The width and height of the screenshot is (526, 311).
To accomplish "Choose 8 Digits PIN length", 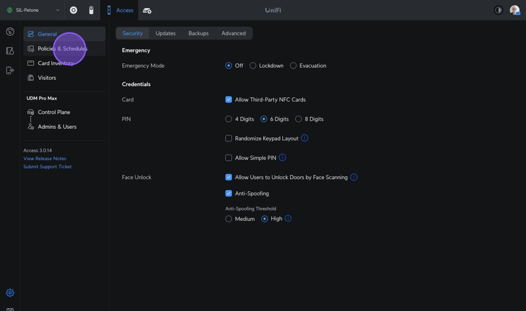I will click(x=298, y=119).
